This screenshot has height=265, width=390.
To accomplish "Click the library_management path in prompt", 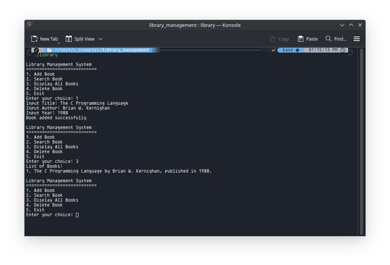I will (126, 50).
